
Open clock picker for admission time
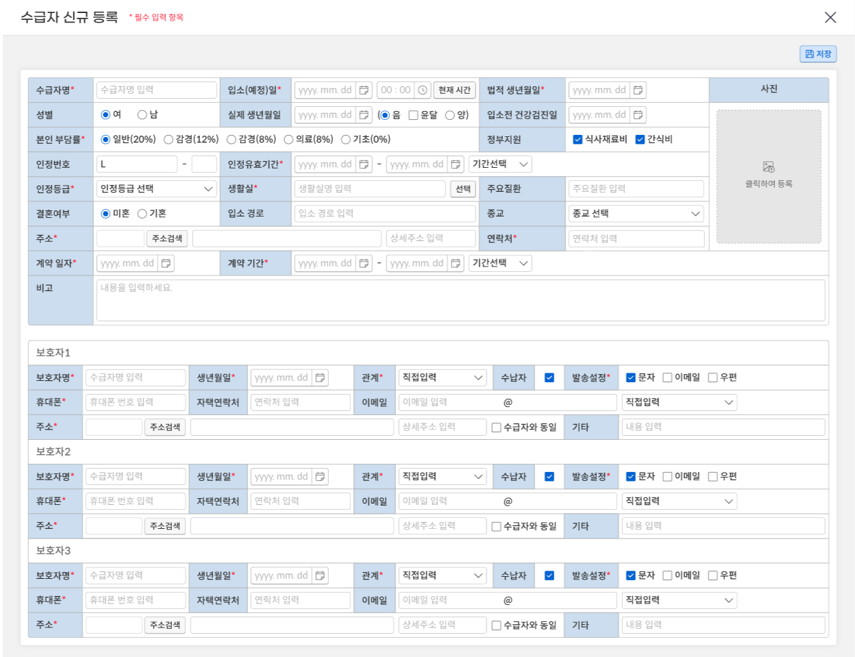coord(423,90)
